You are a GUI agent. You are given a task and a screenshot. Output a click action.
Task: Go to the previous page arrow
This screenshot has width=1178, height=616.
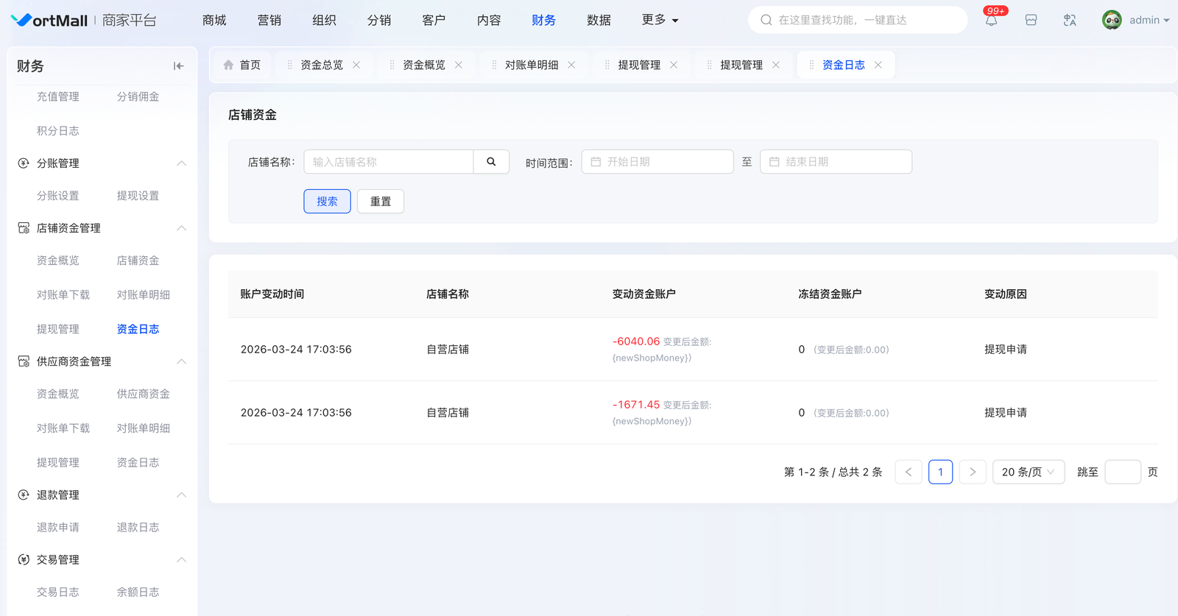click(x=909, y=472)
